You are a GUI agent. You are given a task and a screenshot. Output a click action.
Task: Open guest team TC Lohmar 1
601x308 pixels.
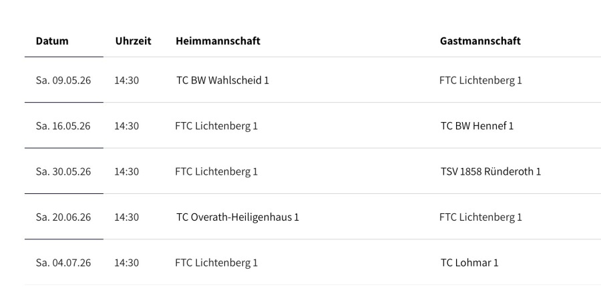pyautogui.click(x=469, y=263)
